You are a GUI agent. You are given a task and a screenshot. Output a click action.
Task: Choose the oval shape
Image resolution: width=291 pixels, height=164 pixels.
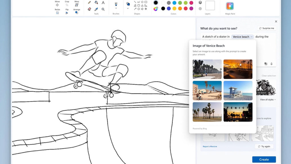pyautogui.click(x=142, y=2)
